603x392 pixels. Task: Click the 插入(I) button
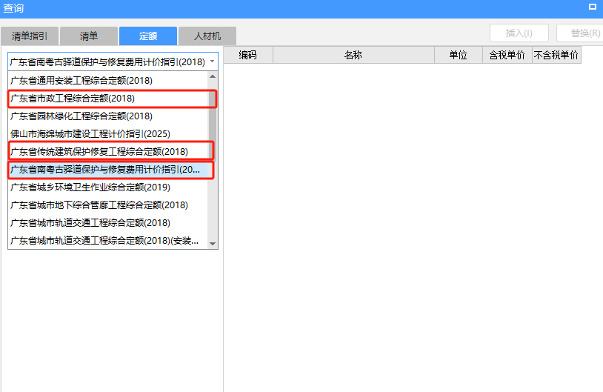click(x=519, y=33)
